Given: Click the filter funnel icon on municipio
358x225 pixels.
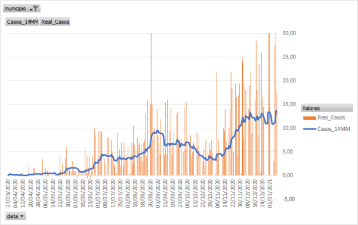Looking at the screenshot, I should pyautogui.click(x=36, y=8).
